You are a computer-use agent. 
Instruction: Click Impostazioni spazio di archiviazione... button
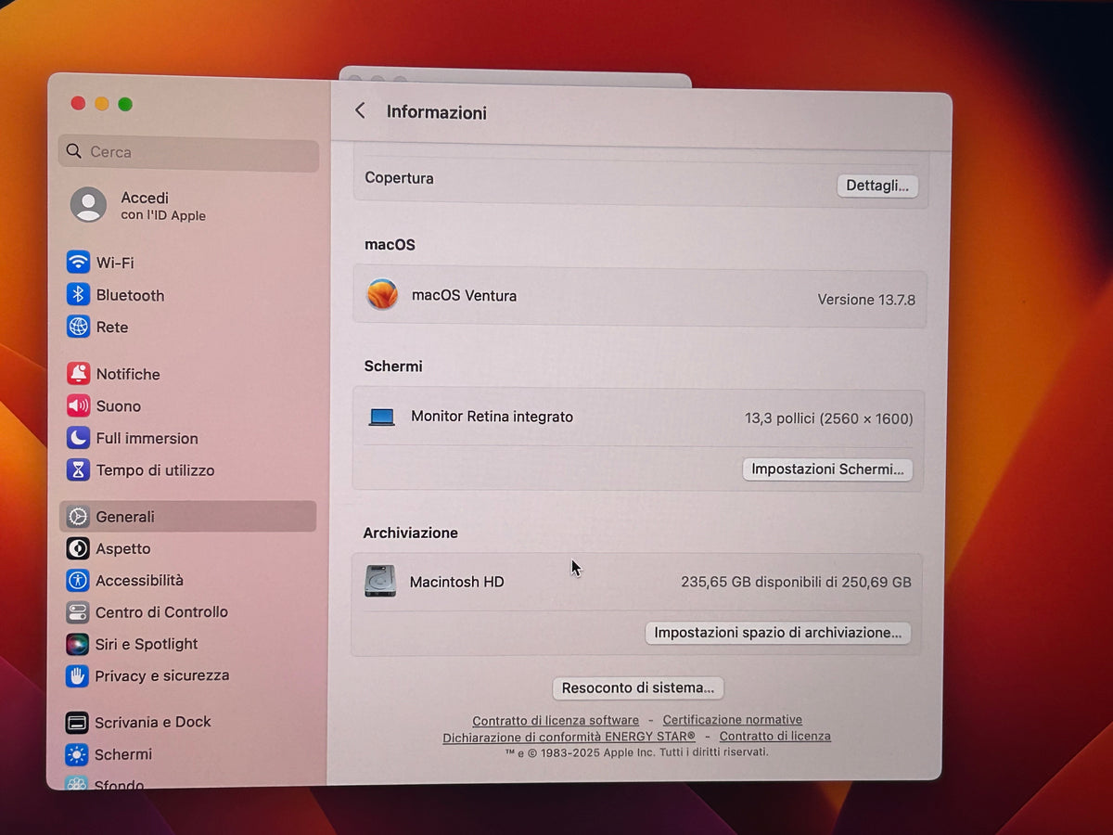(778, 633)
